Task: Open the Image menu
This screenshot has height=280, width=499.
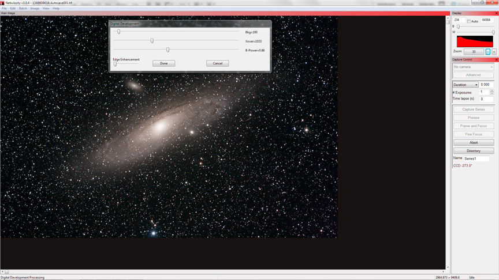Action: (35, 9)
